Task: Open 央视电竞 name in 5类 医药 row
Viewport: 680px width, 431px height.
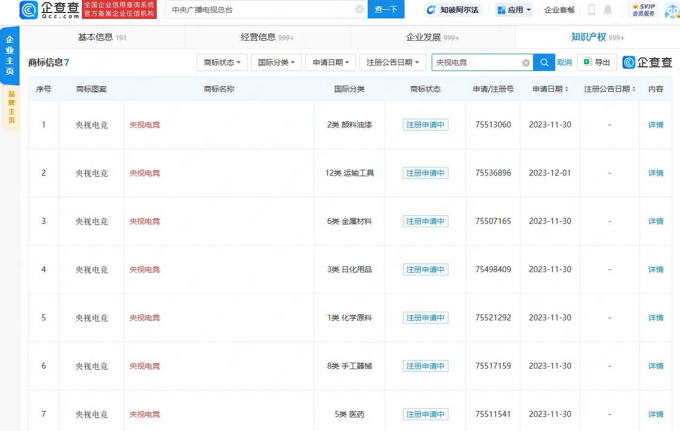Action: (x=145, y=414)
